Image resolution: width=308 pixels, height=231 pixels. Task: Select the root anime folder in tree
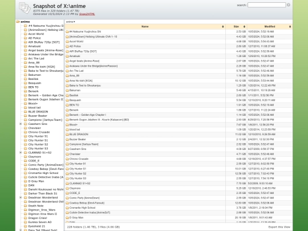pyautogui.click(x=25, y=22)
